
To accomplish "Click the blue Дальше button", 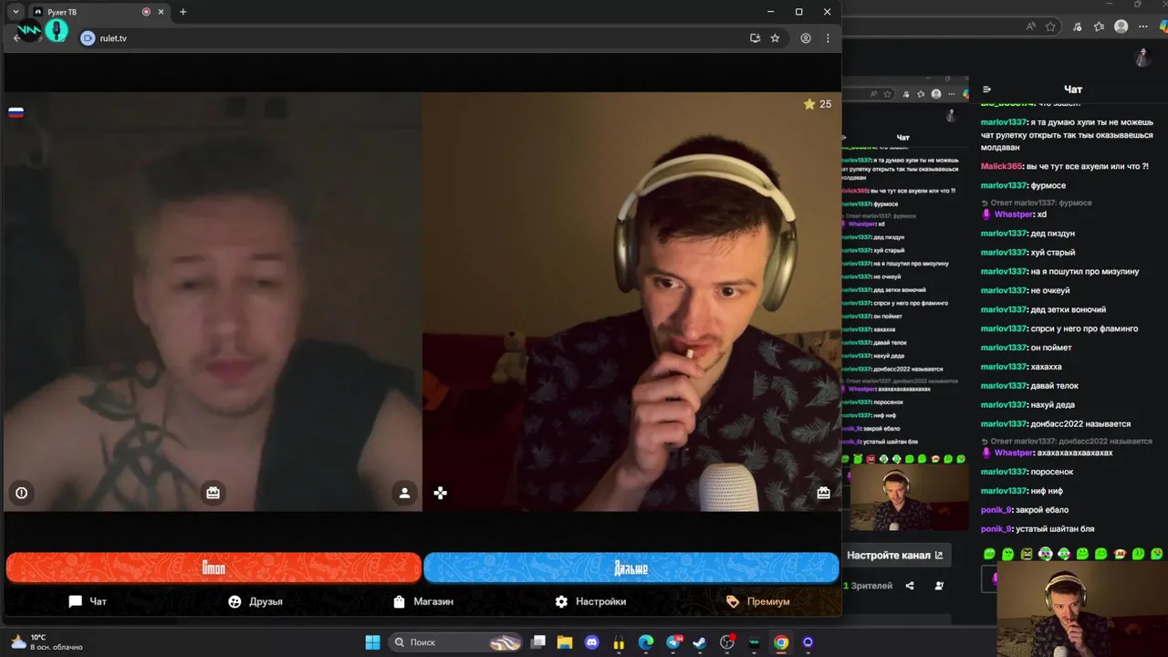I will [x=631, y=568].
